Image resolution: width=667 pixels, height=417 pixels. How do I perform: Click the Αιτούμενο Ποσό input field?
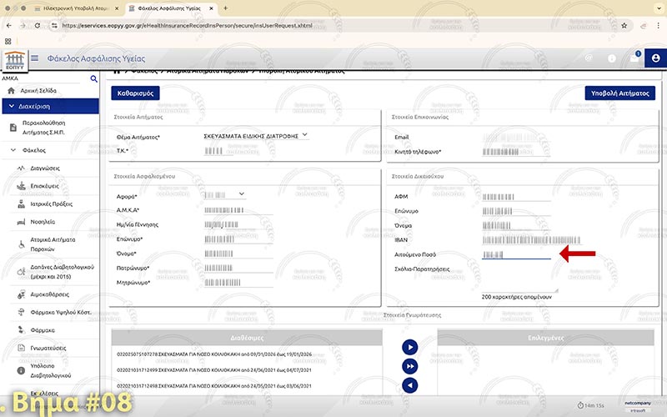point(515,254)
